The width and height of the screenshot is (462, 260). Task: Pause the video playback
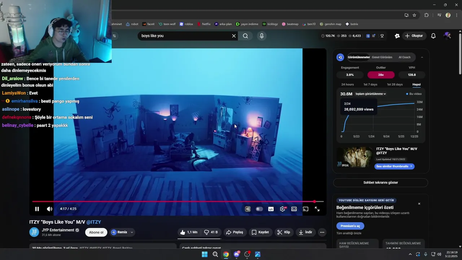37,209
